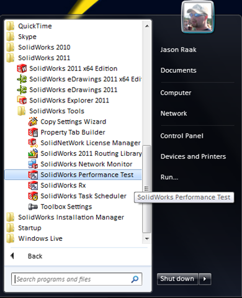
Task: Start Copy Settings Wizard icon
Action: [x=33, y=122]
